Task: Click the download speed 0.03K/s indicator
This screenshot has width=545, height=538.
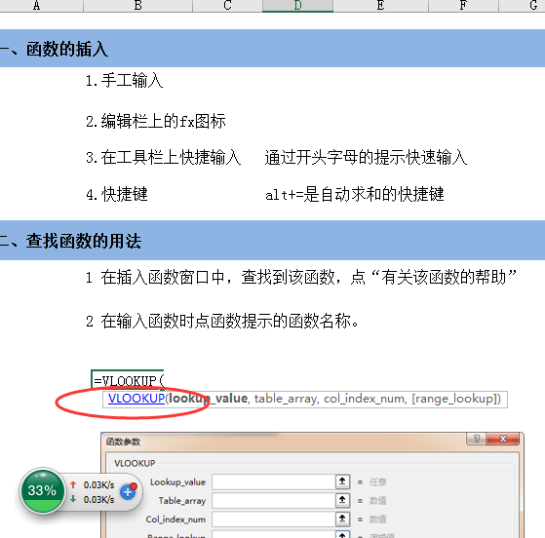Action: 92,499
